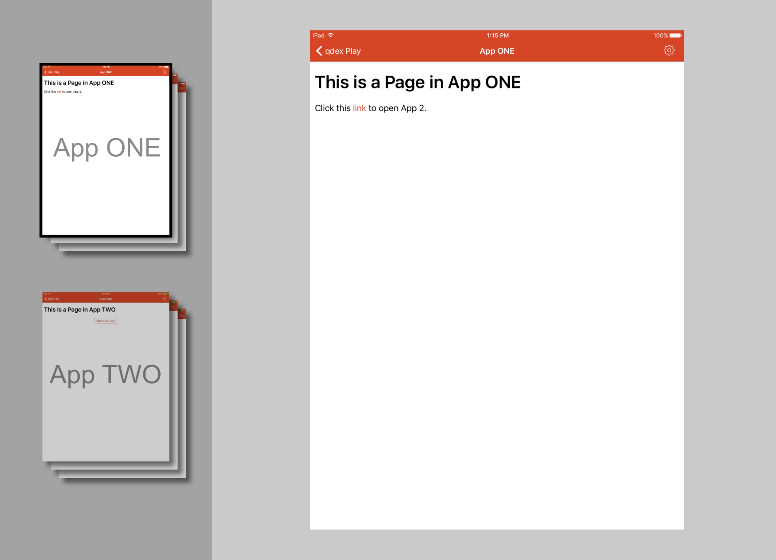Click the 100% battery percentage text
The width and height of the screenshot is (776, 560).
[661, 36]
